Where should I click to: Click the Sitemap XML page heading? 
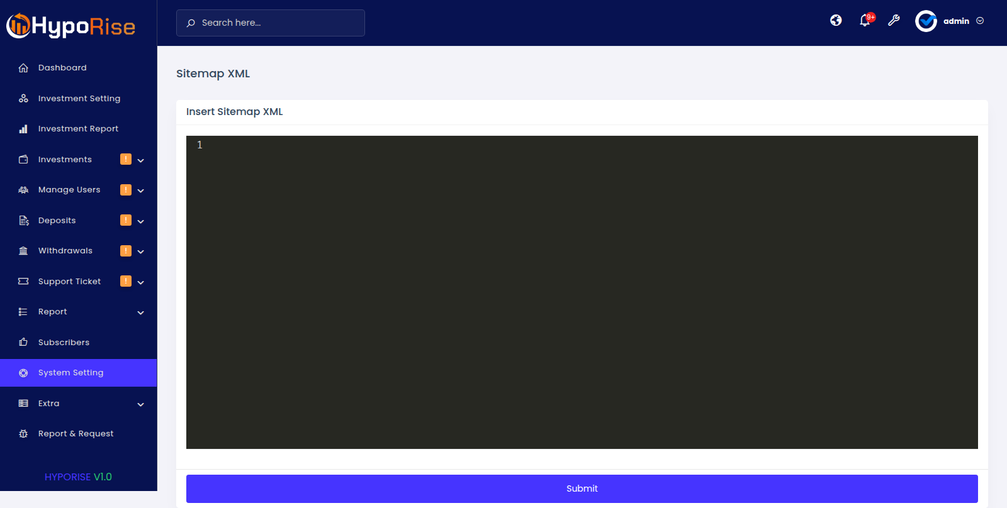213,74
